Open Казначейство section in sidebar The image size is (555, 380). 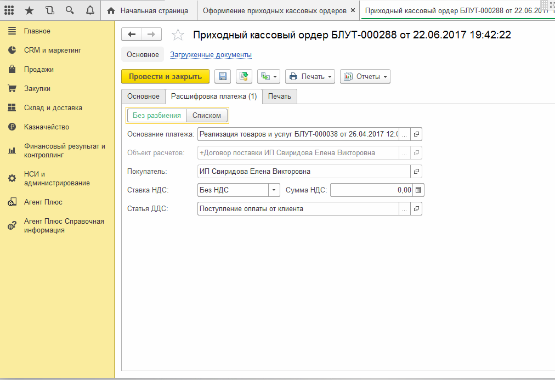pyautogui.click(x=46, y=127)
